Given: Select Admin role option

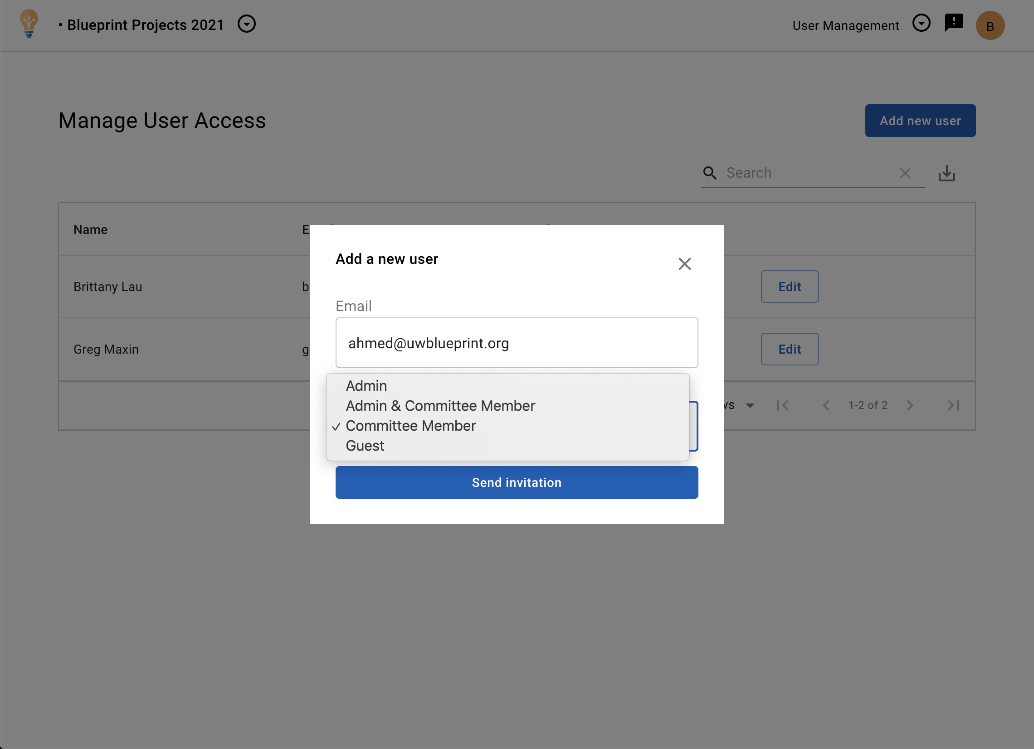Looking at the screenshot, I should click(366, 386).
